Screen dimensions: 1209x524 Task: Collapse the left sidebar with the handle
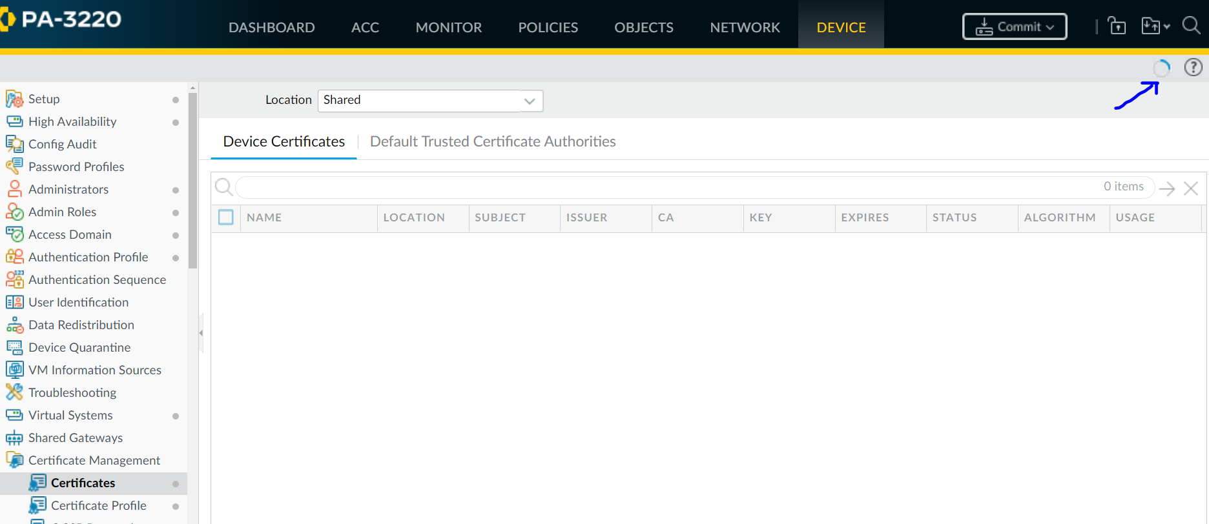[201, 333]
